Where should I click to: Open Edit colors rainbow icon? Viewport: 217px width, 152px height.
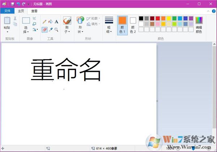[199, 20]
